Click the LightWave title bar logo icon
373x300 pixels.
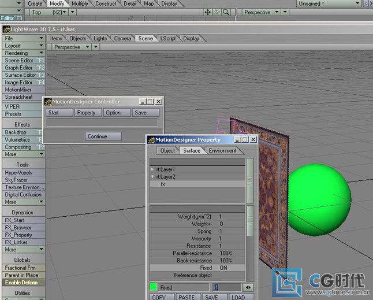[x=7, y=29]
